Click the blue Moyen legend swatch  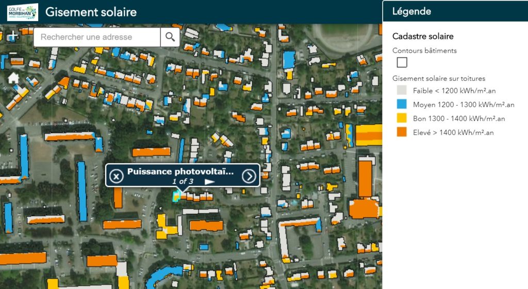401,104
